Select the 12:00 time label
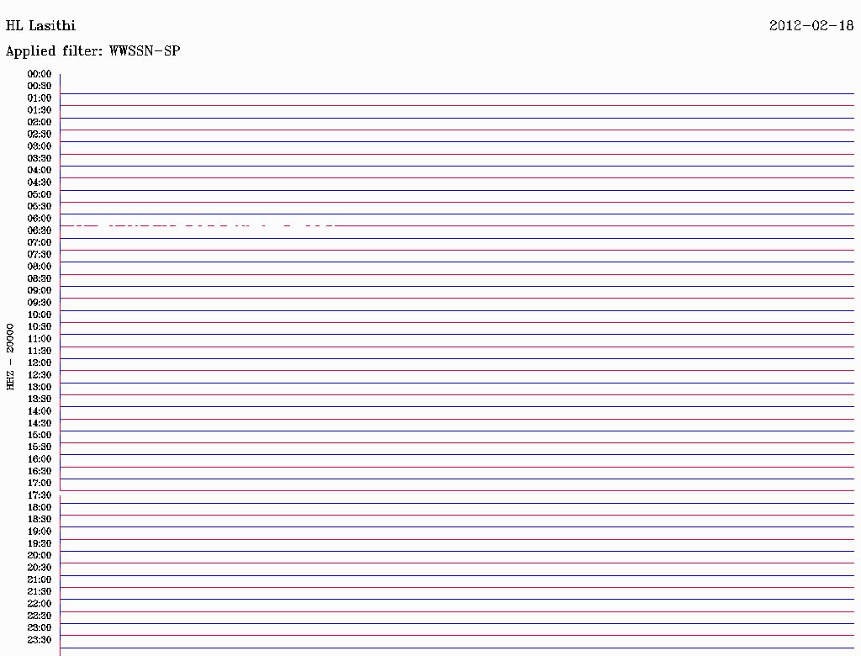861x656 pixels. pyautogui.click(x=40, y=362)
